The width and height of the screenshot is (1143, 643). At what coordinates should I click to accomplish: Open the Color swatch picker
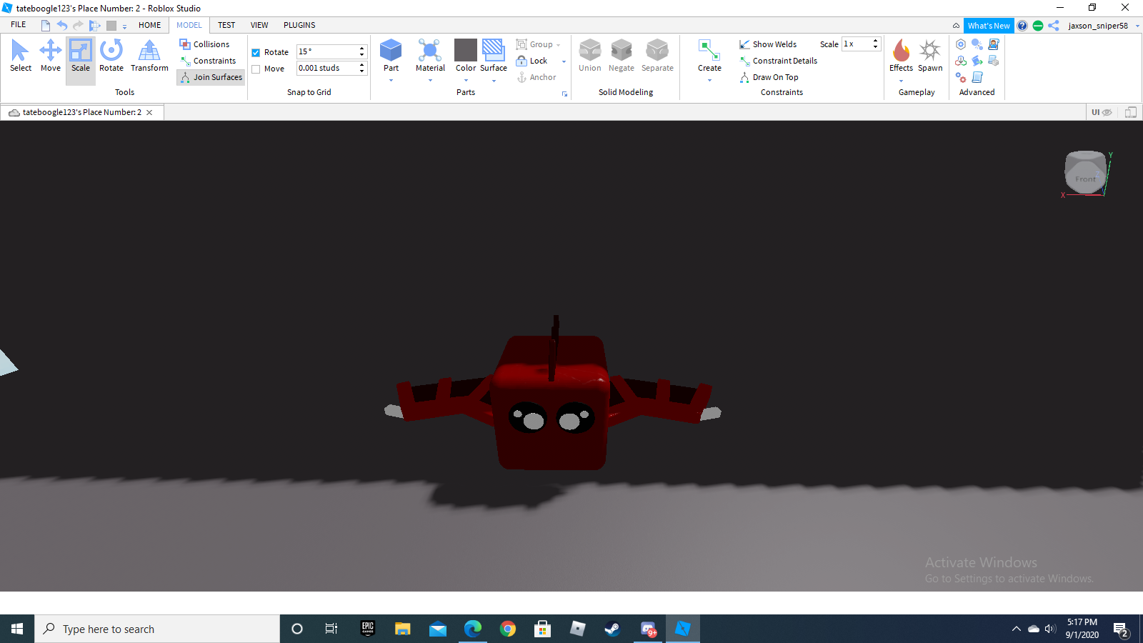[x=466, y=51]
